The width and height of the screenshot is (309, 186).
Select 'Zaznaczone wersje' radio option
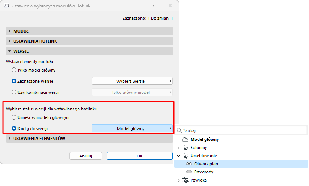point(32,81)
